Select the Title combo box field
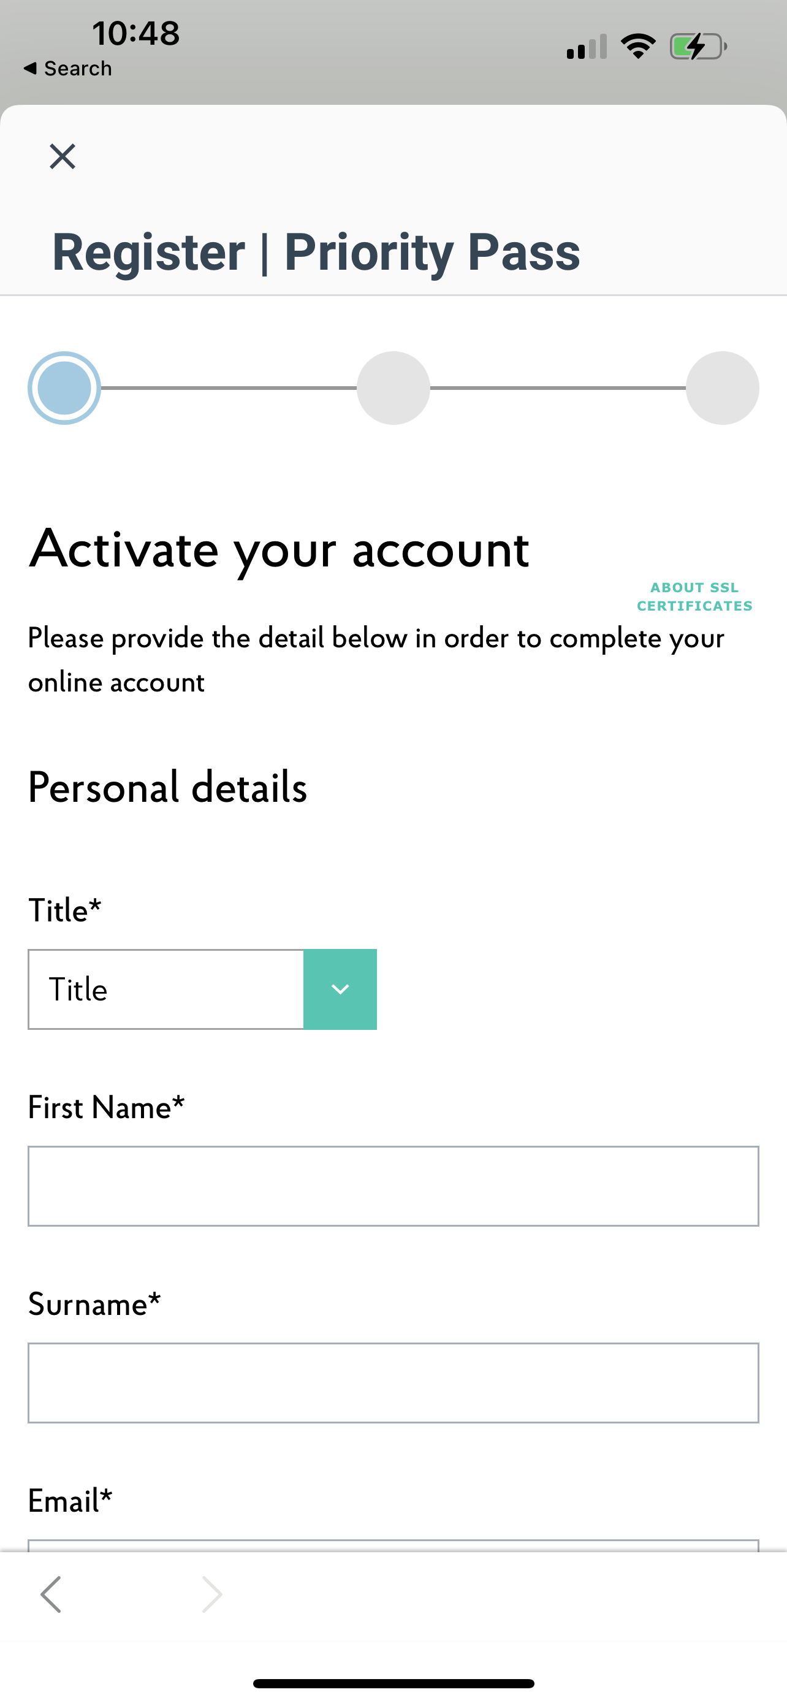 [202, 989]
